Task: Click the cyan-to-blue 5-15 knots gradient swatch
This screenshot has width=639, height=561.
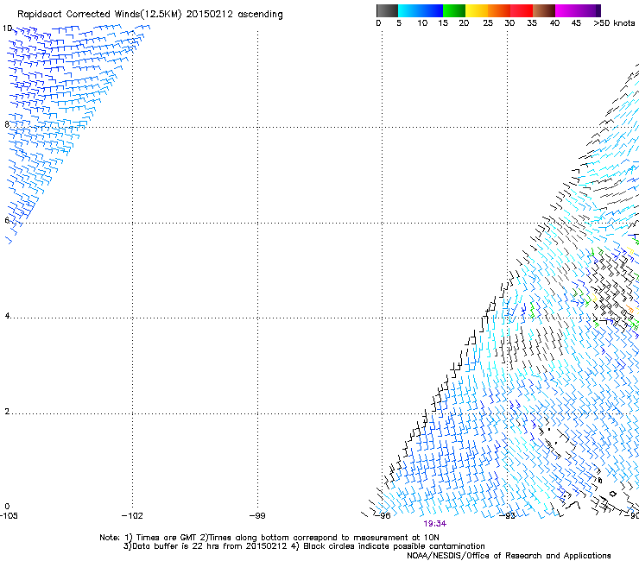Action: point(421,10)
